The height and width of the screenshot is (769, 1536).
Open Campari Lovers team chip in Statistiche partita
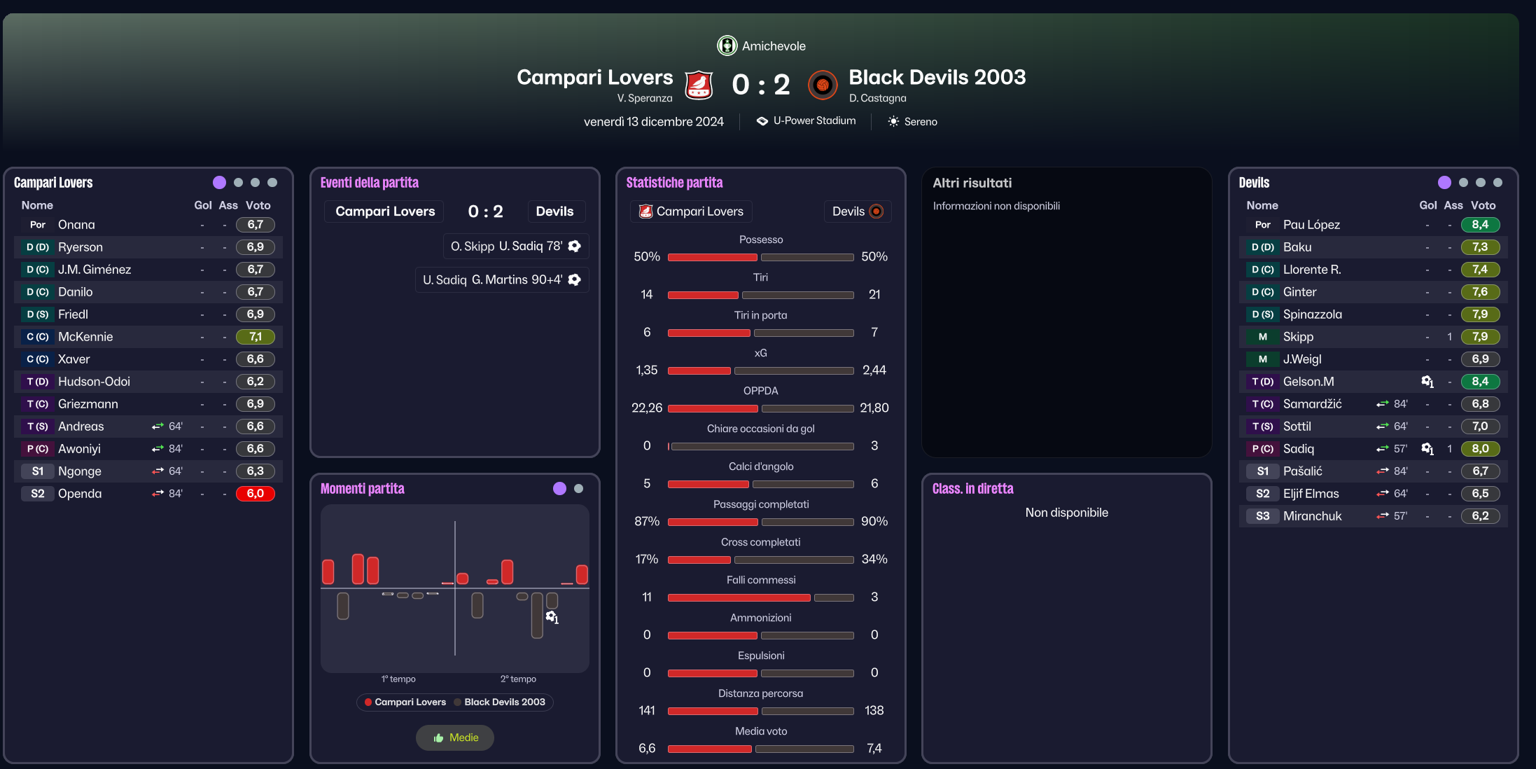(691, 212)
